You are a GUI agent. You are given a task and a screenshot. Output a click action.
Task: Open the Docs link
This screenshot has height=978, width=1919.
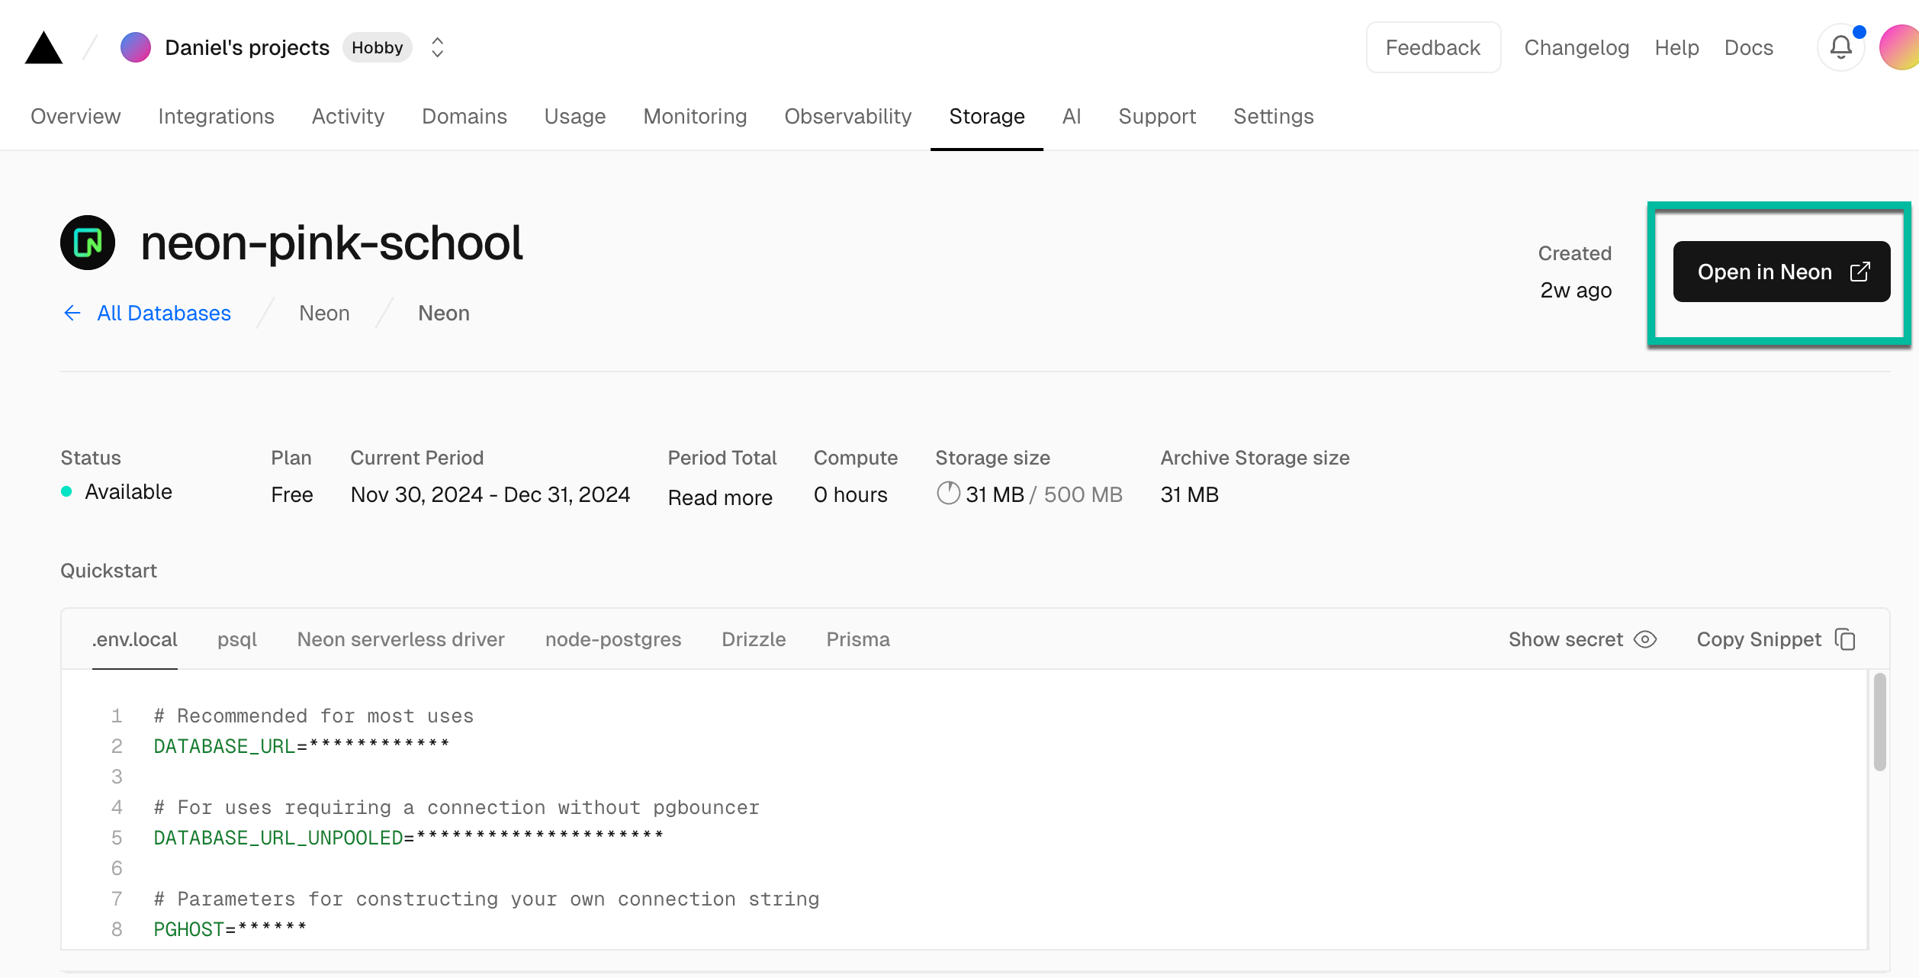(1748, 47)
